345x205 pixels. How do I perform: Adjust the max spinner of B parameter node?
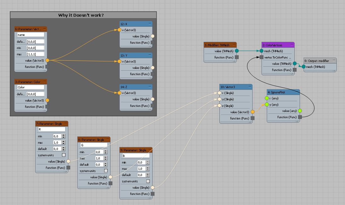click(x=148, y=169)
